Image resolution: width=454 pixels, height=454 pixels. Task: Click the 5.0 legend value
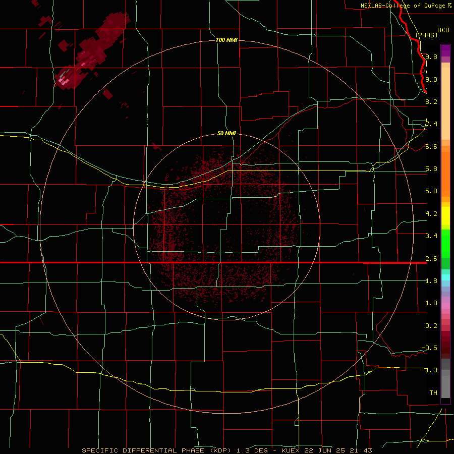(431, 191)
